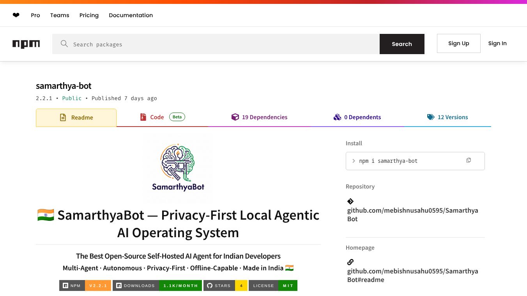Open the homepage readme link
This screenshot has height=296, width=527.
pos(413,275)
